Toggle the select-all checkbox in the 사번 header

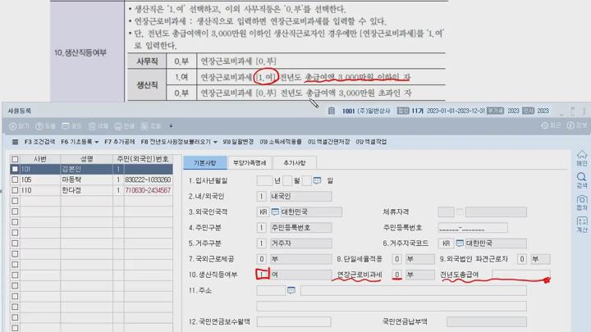tap(15, 159)
